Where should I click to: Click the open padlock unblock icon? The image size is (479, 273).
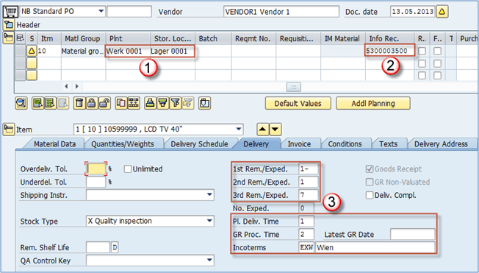pos(104,103)
